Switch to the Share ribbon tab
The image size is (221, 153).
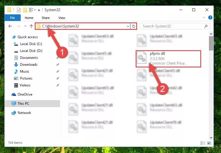click(x=45, y=18)
